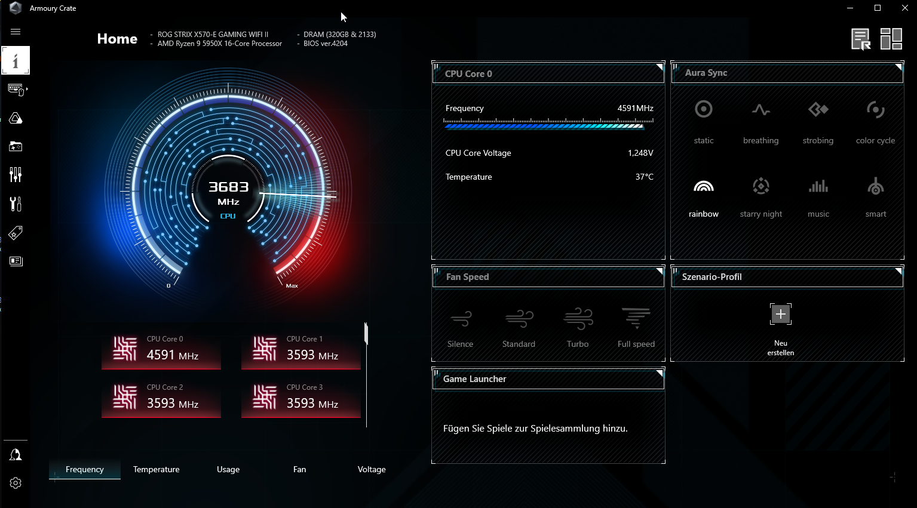Switch to list layout view icon

coord(861,39)
